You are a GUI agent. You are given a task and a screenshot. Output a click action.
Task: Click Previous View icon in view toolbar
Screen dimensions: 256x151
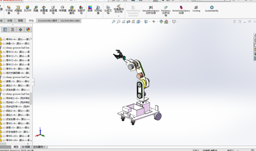[123, 22]
